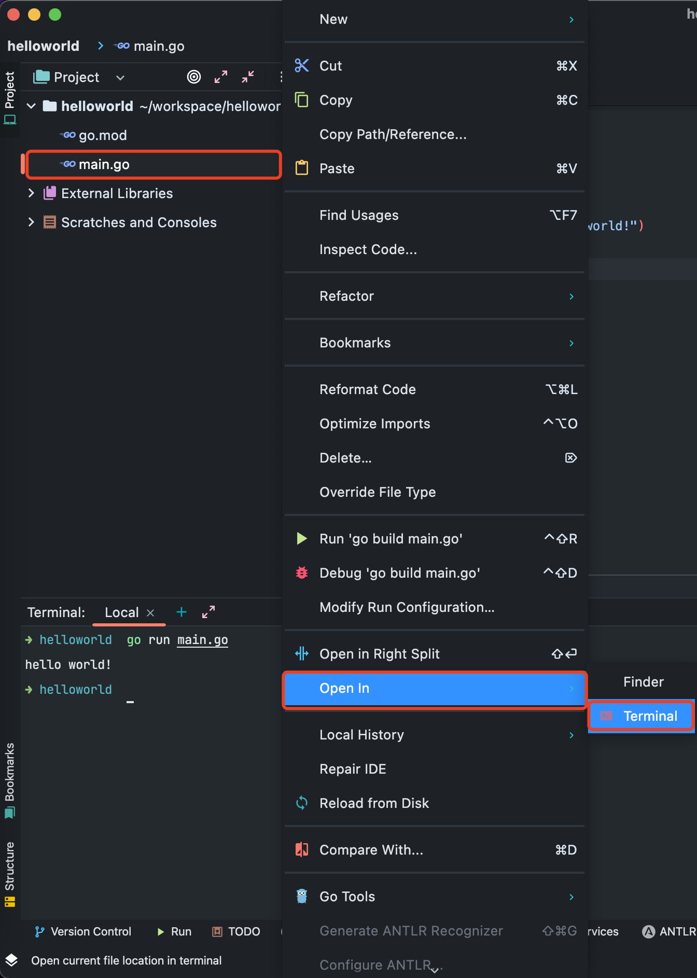The height and width of the screenshot is (978, 697).
Task: Expand the External Libraries tree node
Action: 31,193
